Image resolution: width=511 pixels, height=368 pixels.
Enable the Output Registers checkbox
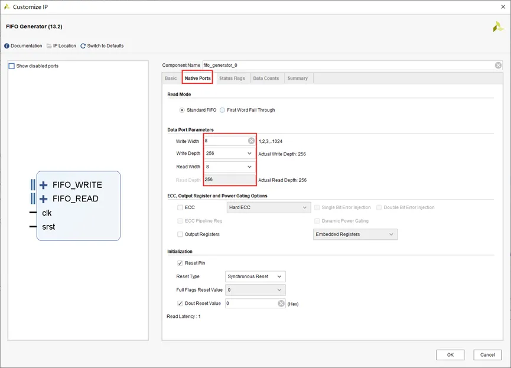180,235
